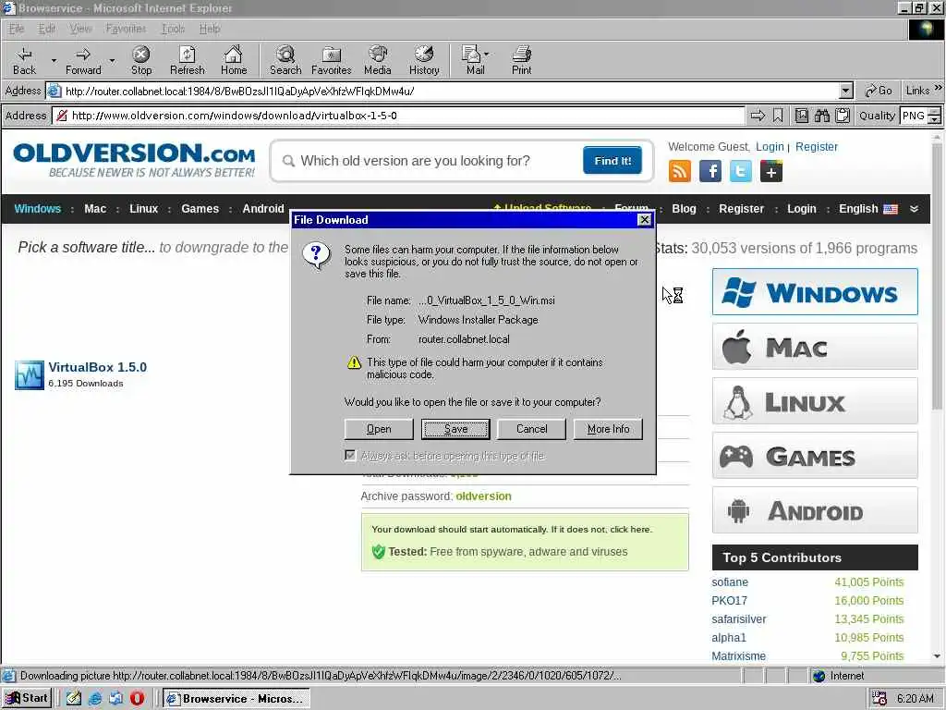946x710 pixels.
Task: Open the Tools menu
Action: (x=173, y=29)
